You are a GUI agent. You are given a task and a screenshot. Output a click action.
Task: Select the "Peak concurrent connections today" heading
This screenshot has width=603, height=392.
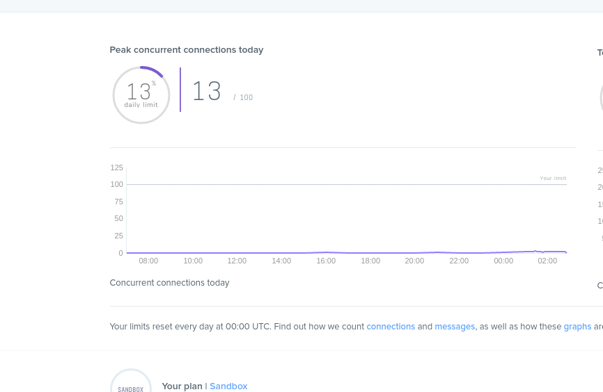click(187, 50)
